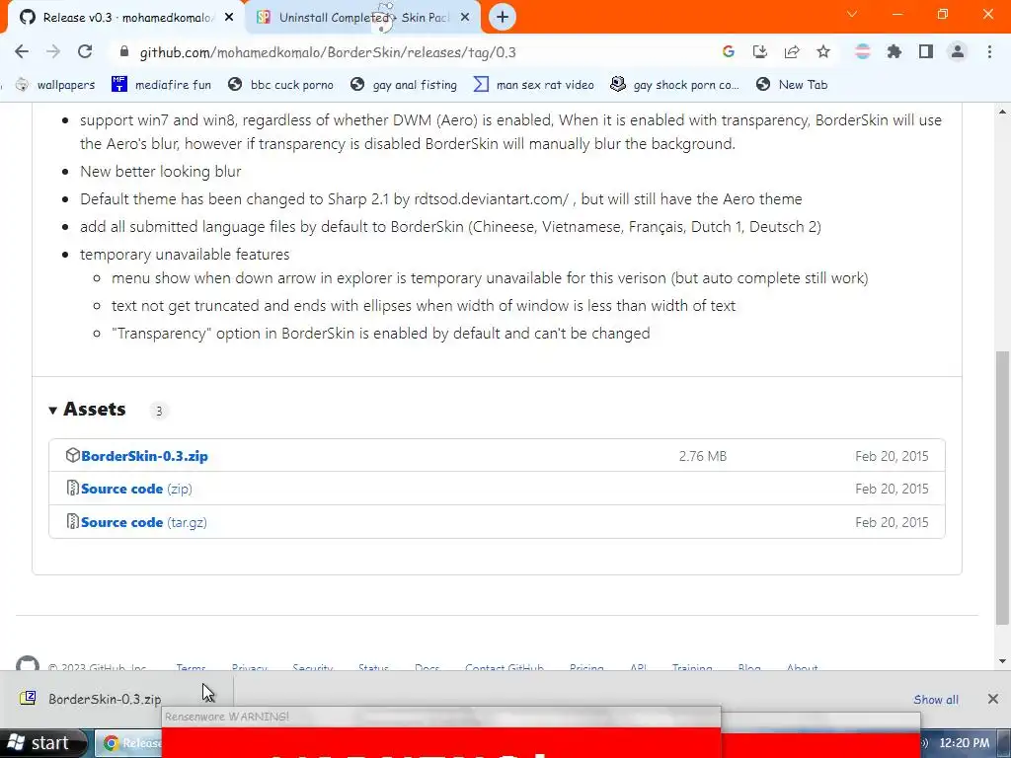Image resolution: width=1011 pixels, height=758 pixels.
Task: Open the Extensions puzzle menu
Action: 894,51
